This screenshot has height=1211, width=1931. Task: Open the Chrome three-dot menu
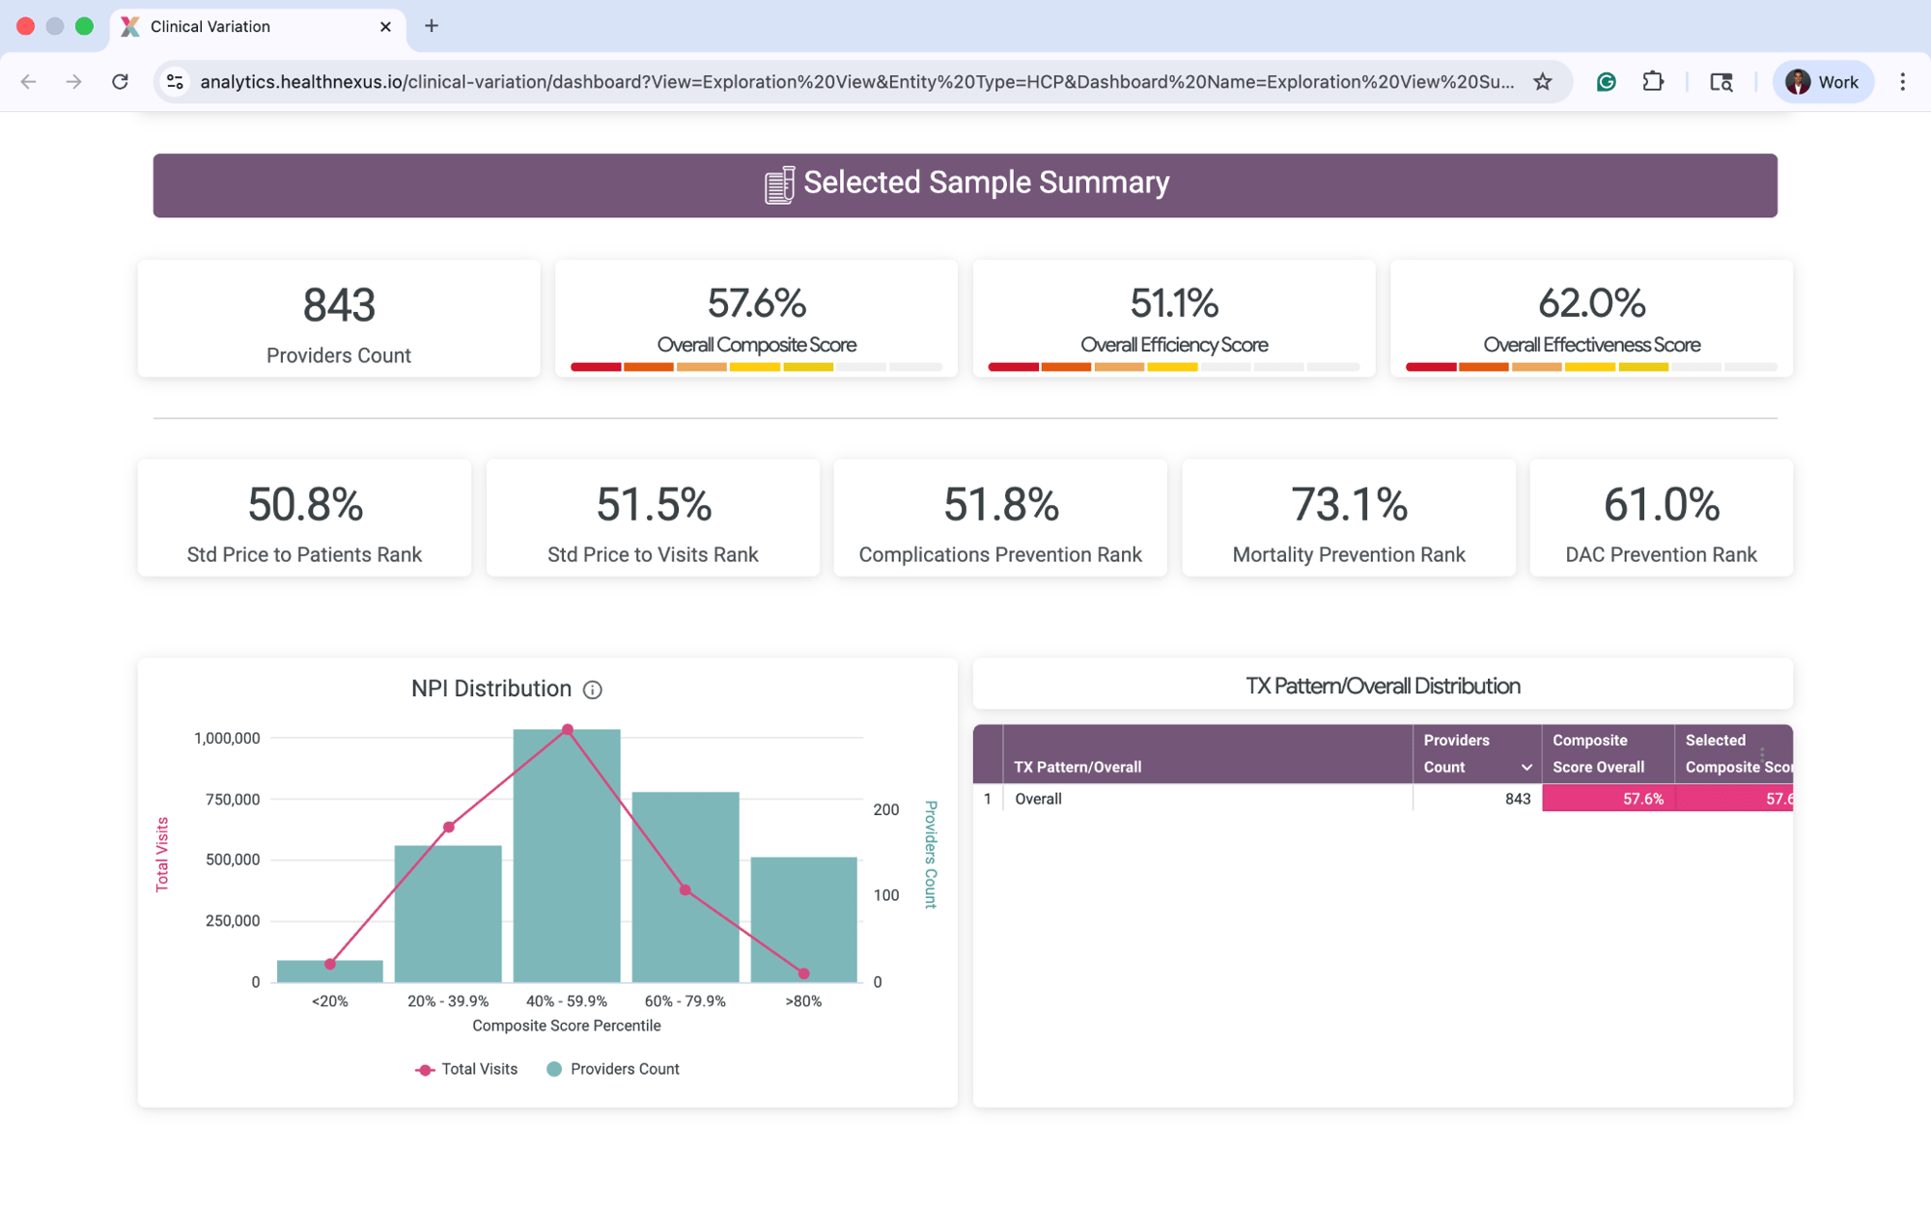pyautogui.click(x=1902, y=82)
